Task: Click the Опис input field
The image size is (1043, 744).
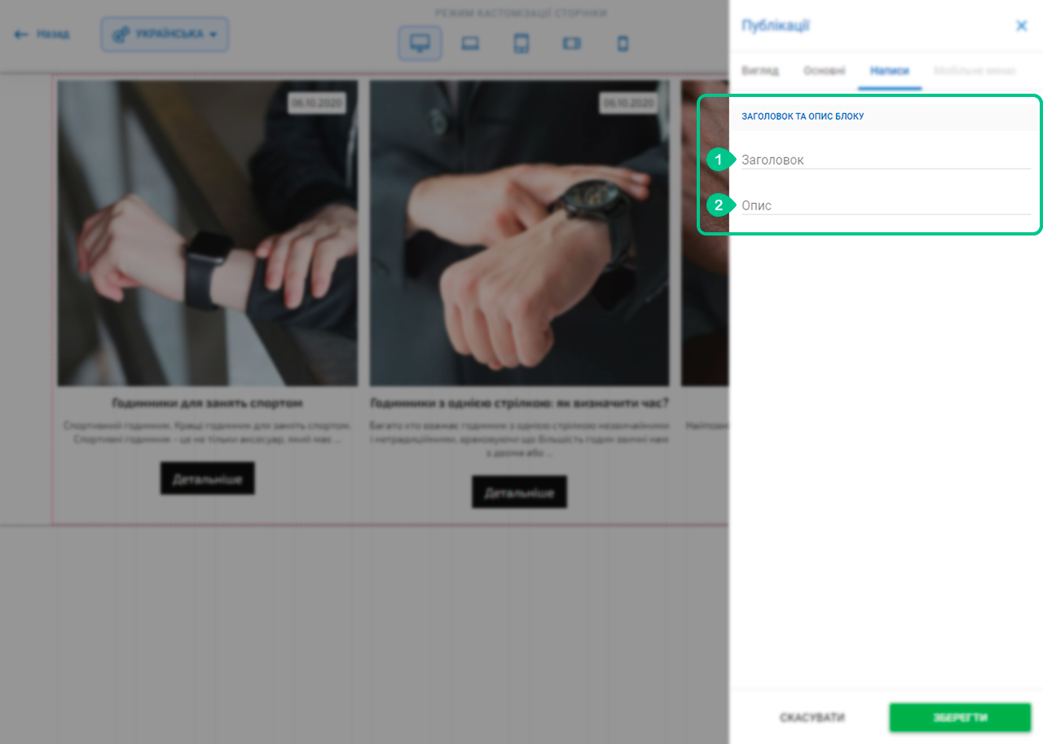Action: 886,205
